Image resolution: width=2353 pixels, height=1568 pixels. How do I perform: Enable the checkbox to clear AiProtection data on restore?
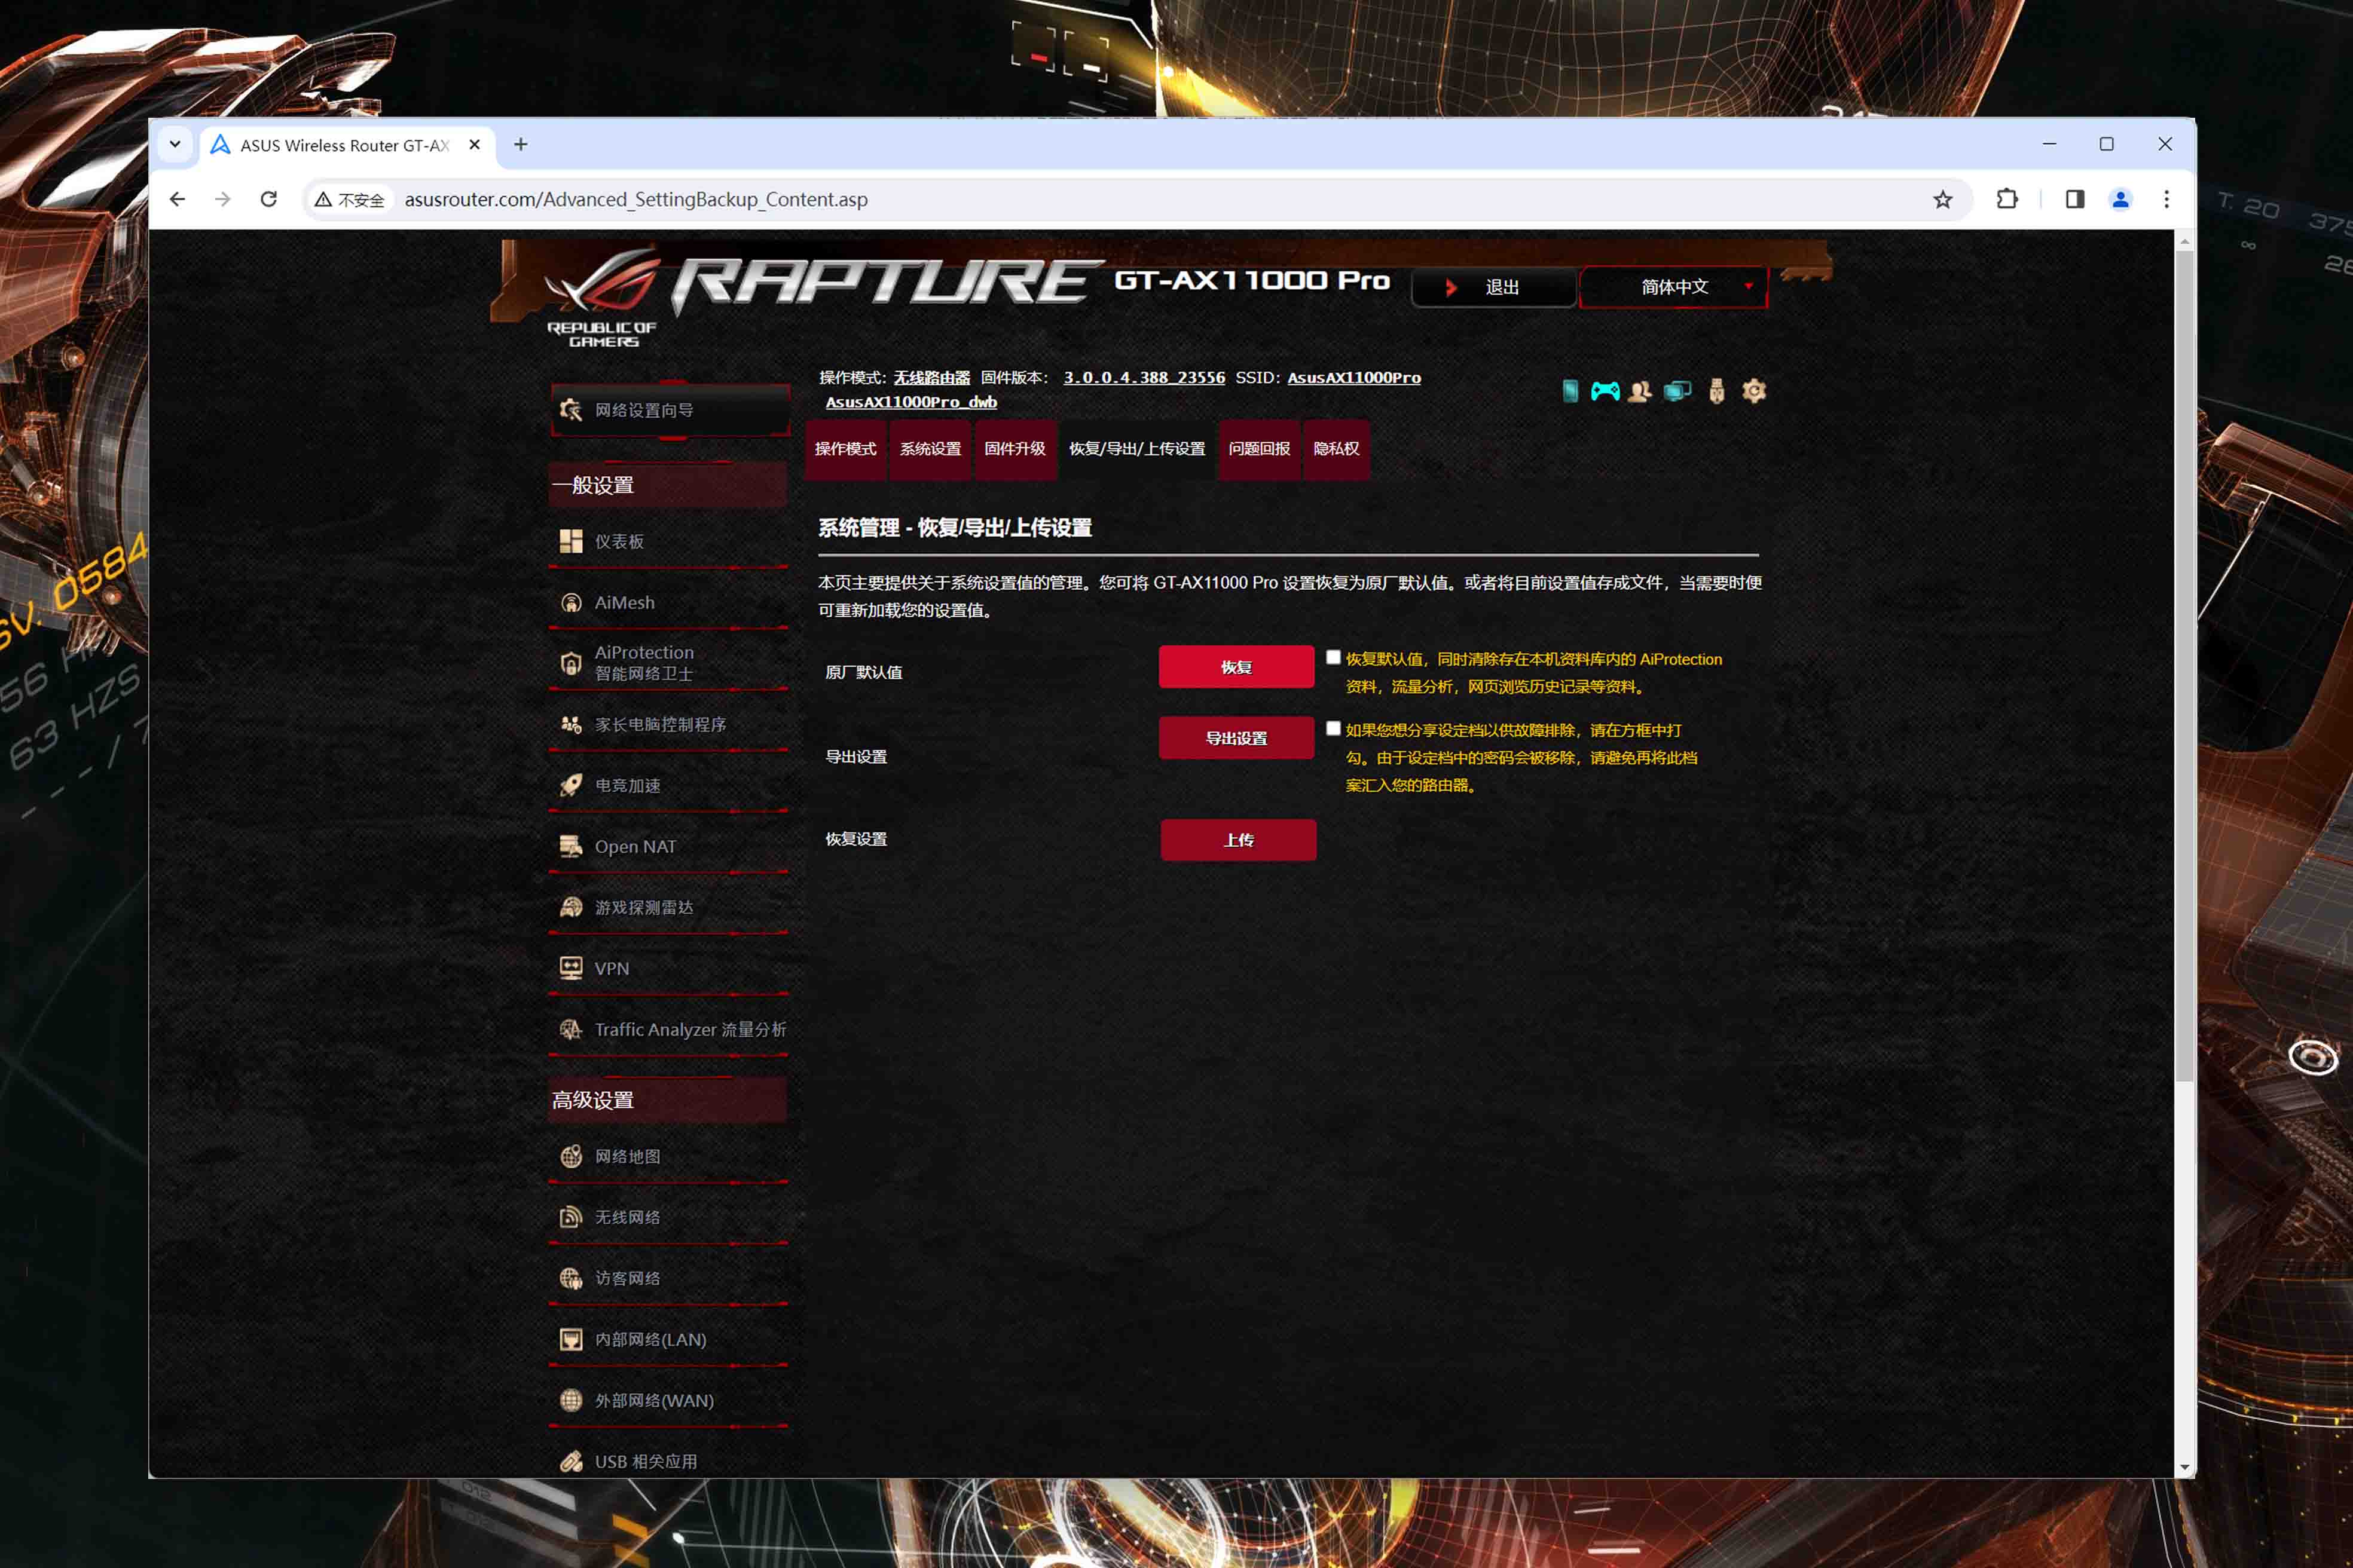[1333, 658]
